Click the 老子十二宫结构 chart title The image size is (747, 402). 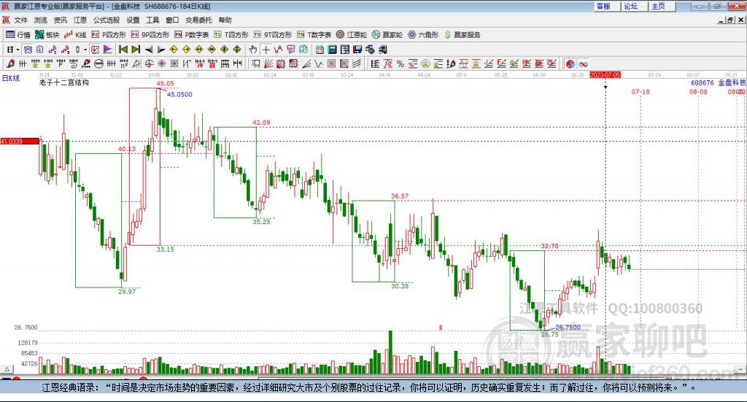[x=64, y=82]
